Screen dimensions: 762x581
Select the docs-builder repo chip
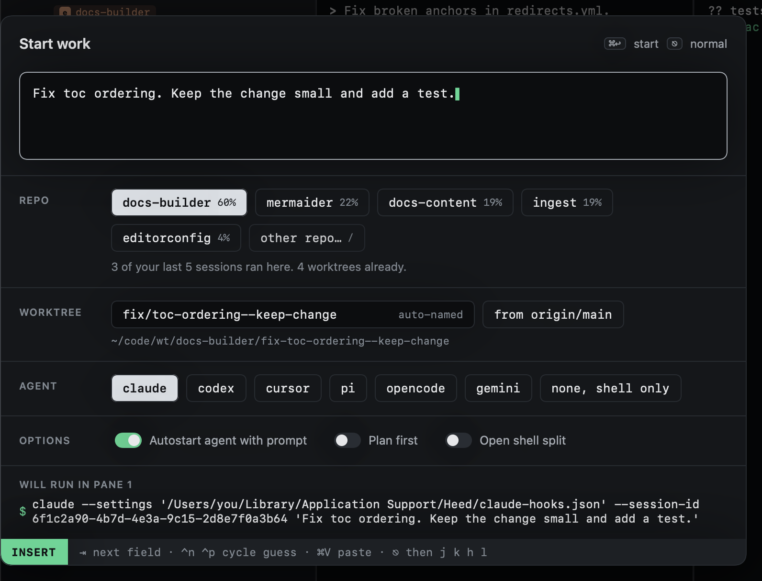point(179,202)
